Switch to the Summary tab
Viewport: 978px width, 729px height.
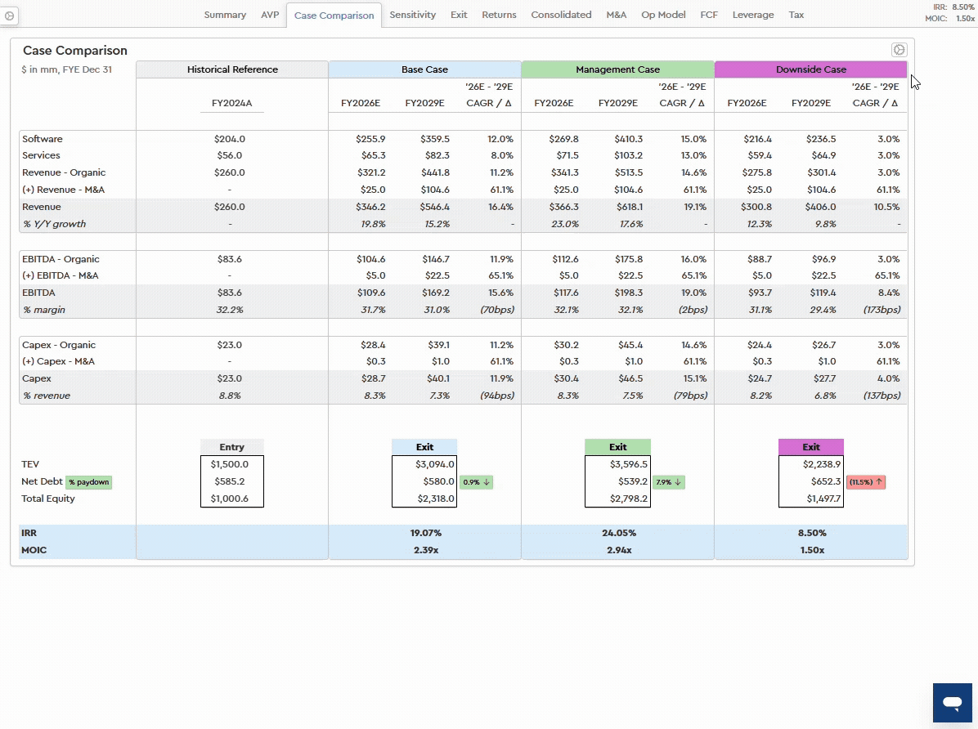tap(225, 15)
